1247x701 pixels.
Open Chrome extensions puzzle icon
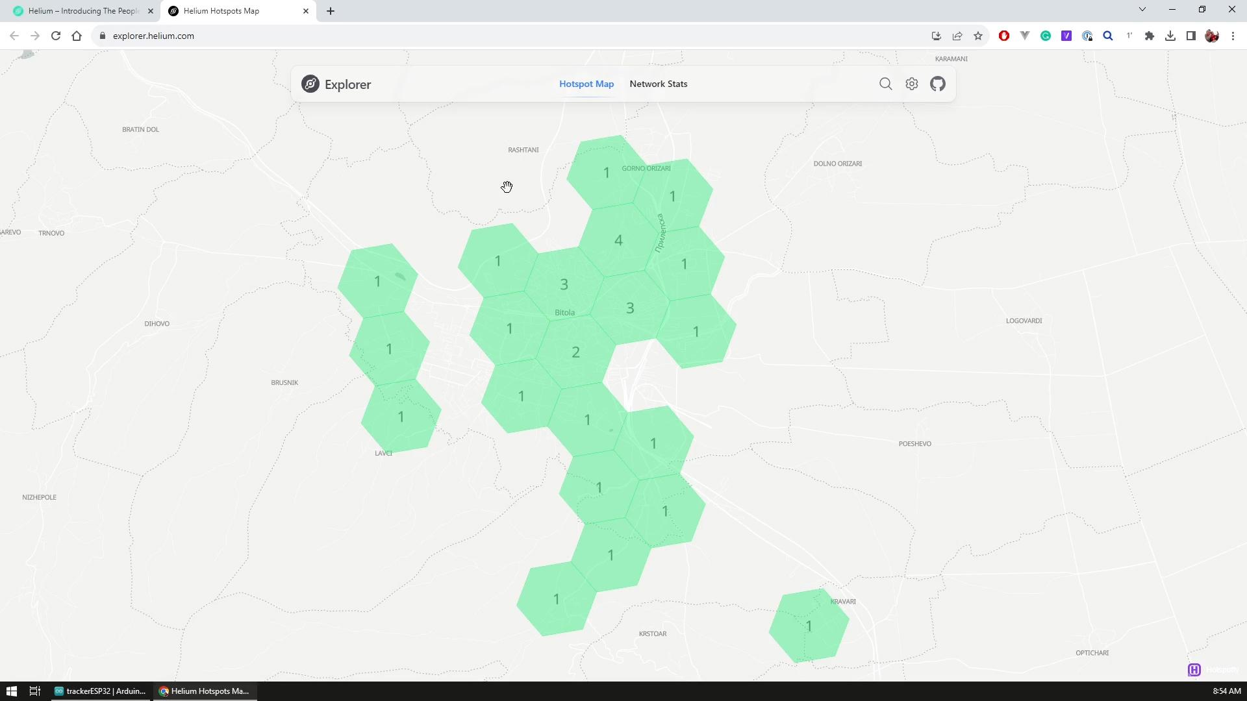pyautogui.click(x=1150, y=36)
